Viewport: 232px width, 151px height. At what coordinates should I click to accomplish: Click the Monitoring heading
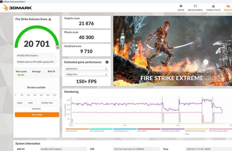(x=71, y=92)
